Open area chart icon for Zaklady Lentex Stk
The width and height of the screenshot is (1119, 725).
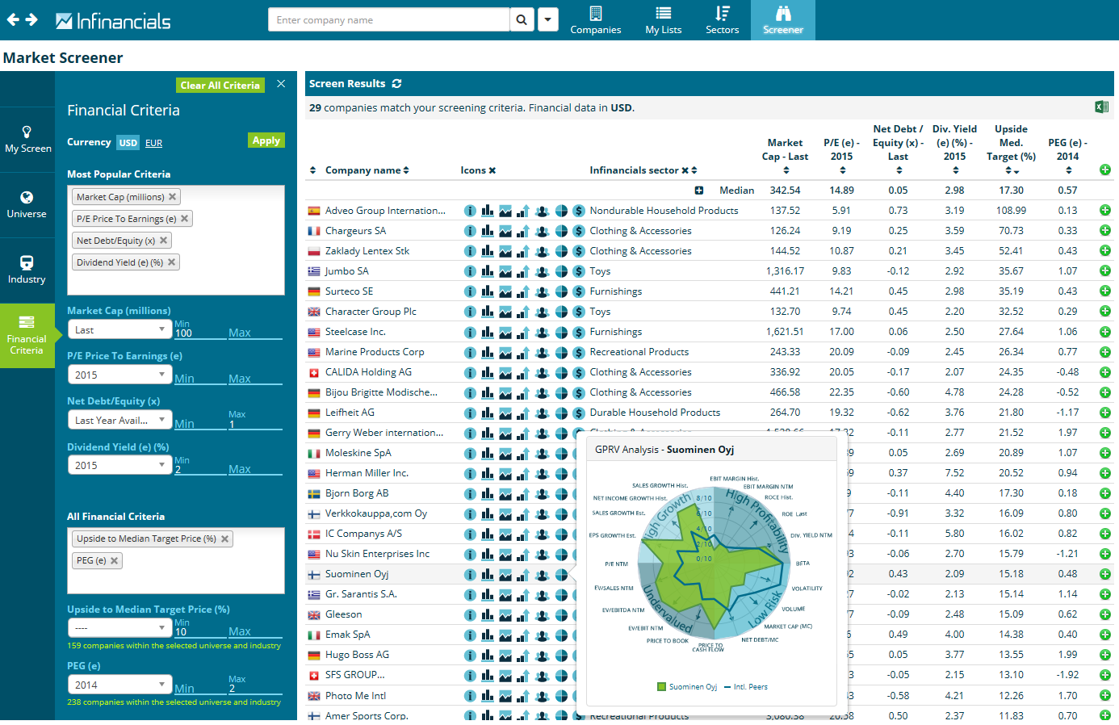(x=505, y=251)
